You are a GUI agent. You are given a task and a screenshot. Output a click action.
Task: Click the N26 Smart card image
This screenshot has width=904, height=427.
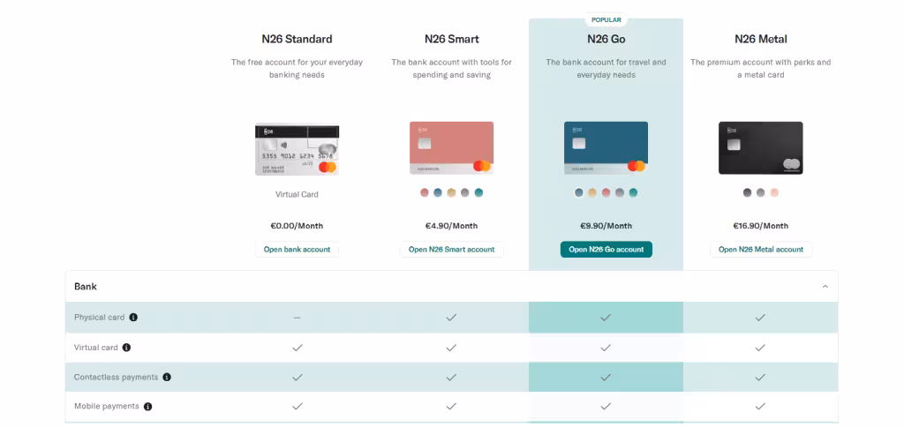tap(451, 148)
